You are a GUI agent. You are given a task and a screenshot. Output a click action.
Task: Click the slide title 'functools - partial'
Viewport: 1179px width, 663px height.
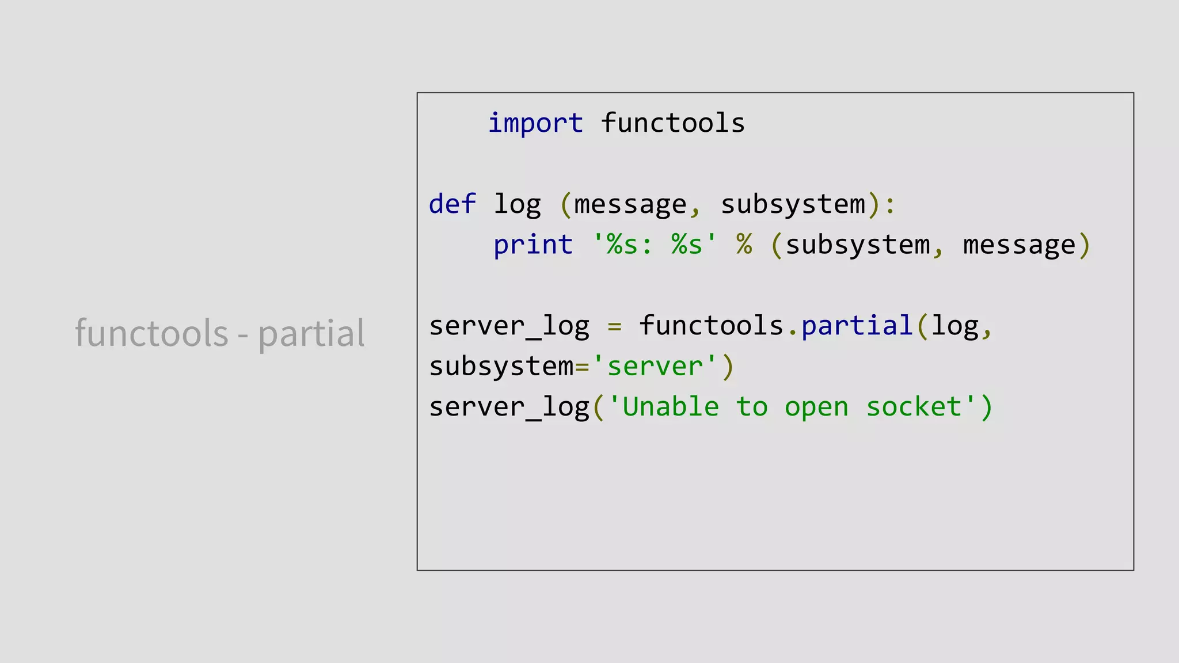pos(220,334)
